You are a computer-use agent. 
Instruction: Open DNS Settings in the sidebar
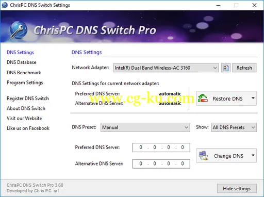point(20,52)
